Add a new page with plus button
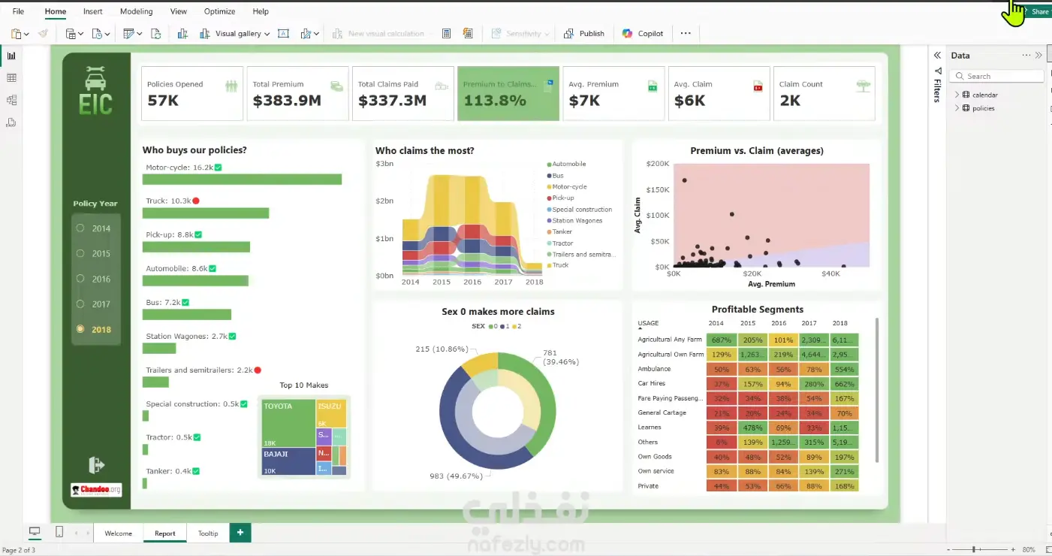 [x=240, y=533]
